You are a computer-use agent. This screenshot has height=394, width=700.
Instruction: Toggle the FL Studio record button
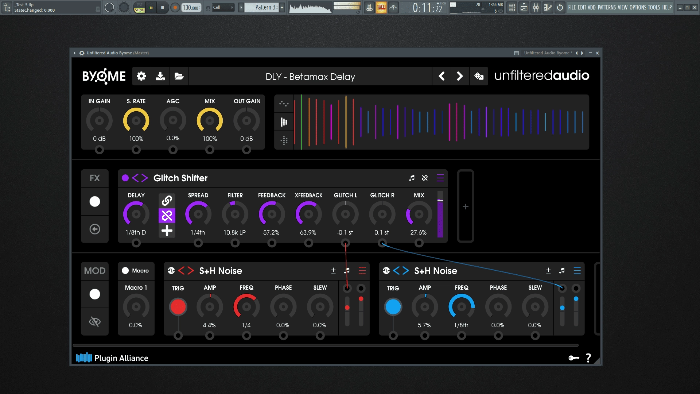coord(175,7)
